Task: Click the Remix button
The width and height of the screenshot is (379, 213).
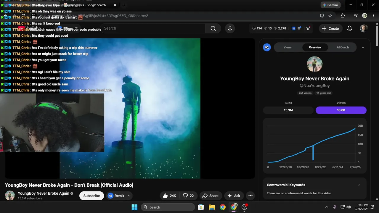Action: click(x=116, y=196)
